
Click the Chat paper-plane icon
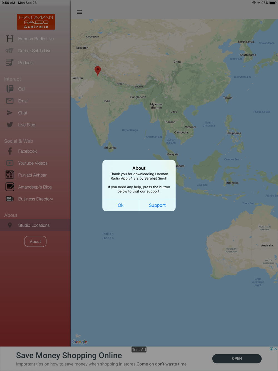click(x=10, y=113)
